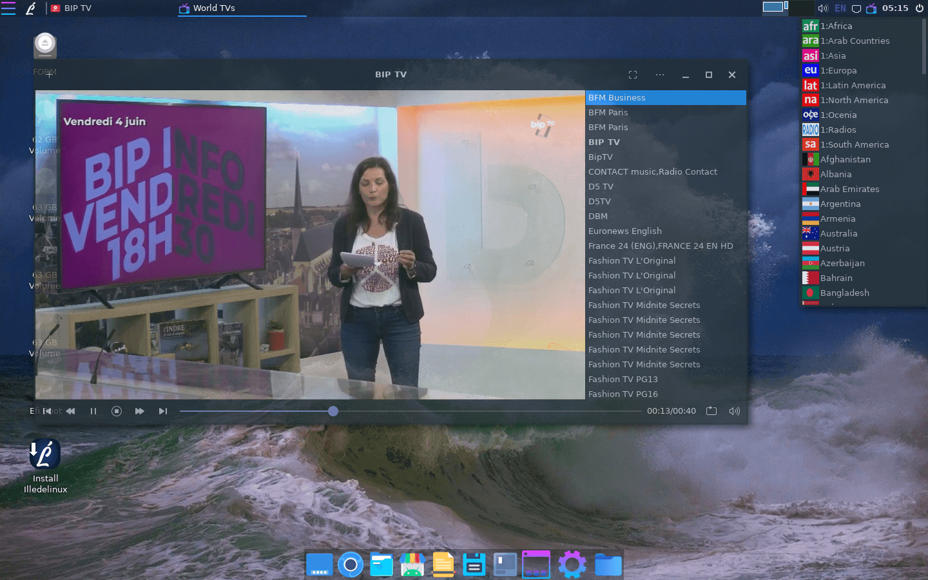Viewport: 928px width, 580px height.
Task: Select Armenia in the country list
Action: pyautogui.click(x=862, y=218)
